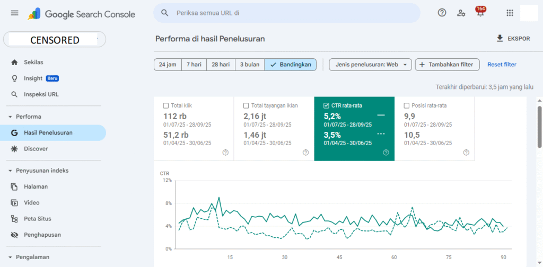Viewport: 543px width, 267px height.
Task: Open the Jenis penelusuran: Web dropdown
Action: 370,65
